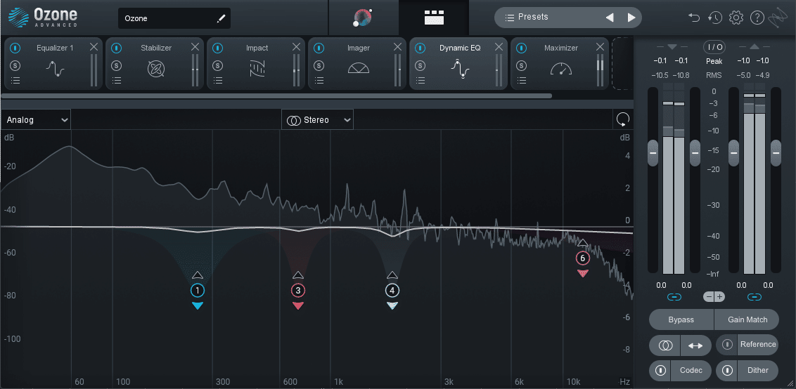Adjust the left input gain slider

tap(653, 152)
